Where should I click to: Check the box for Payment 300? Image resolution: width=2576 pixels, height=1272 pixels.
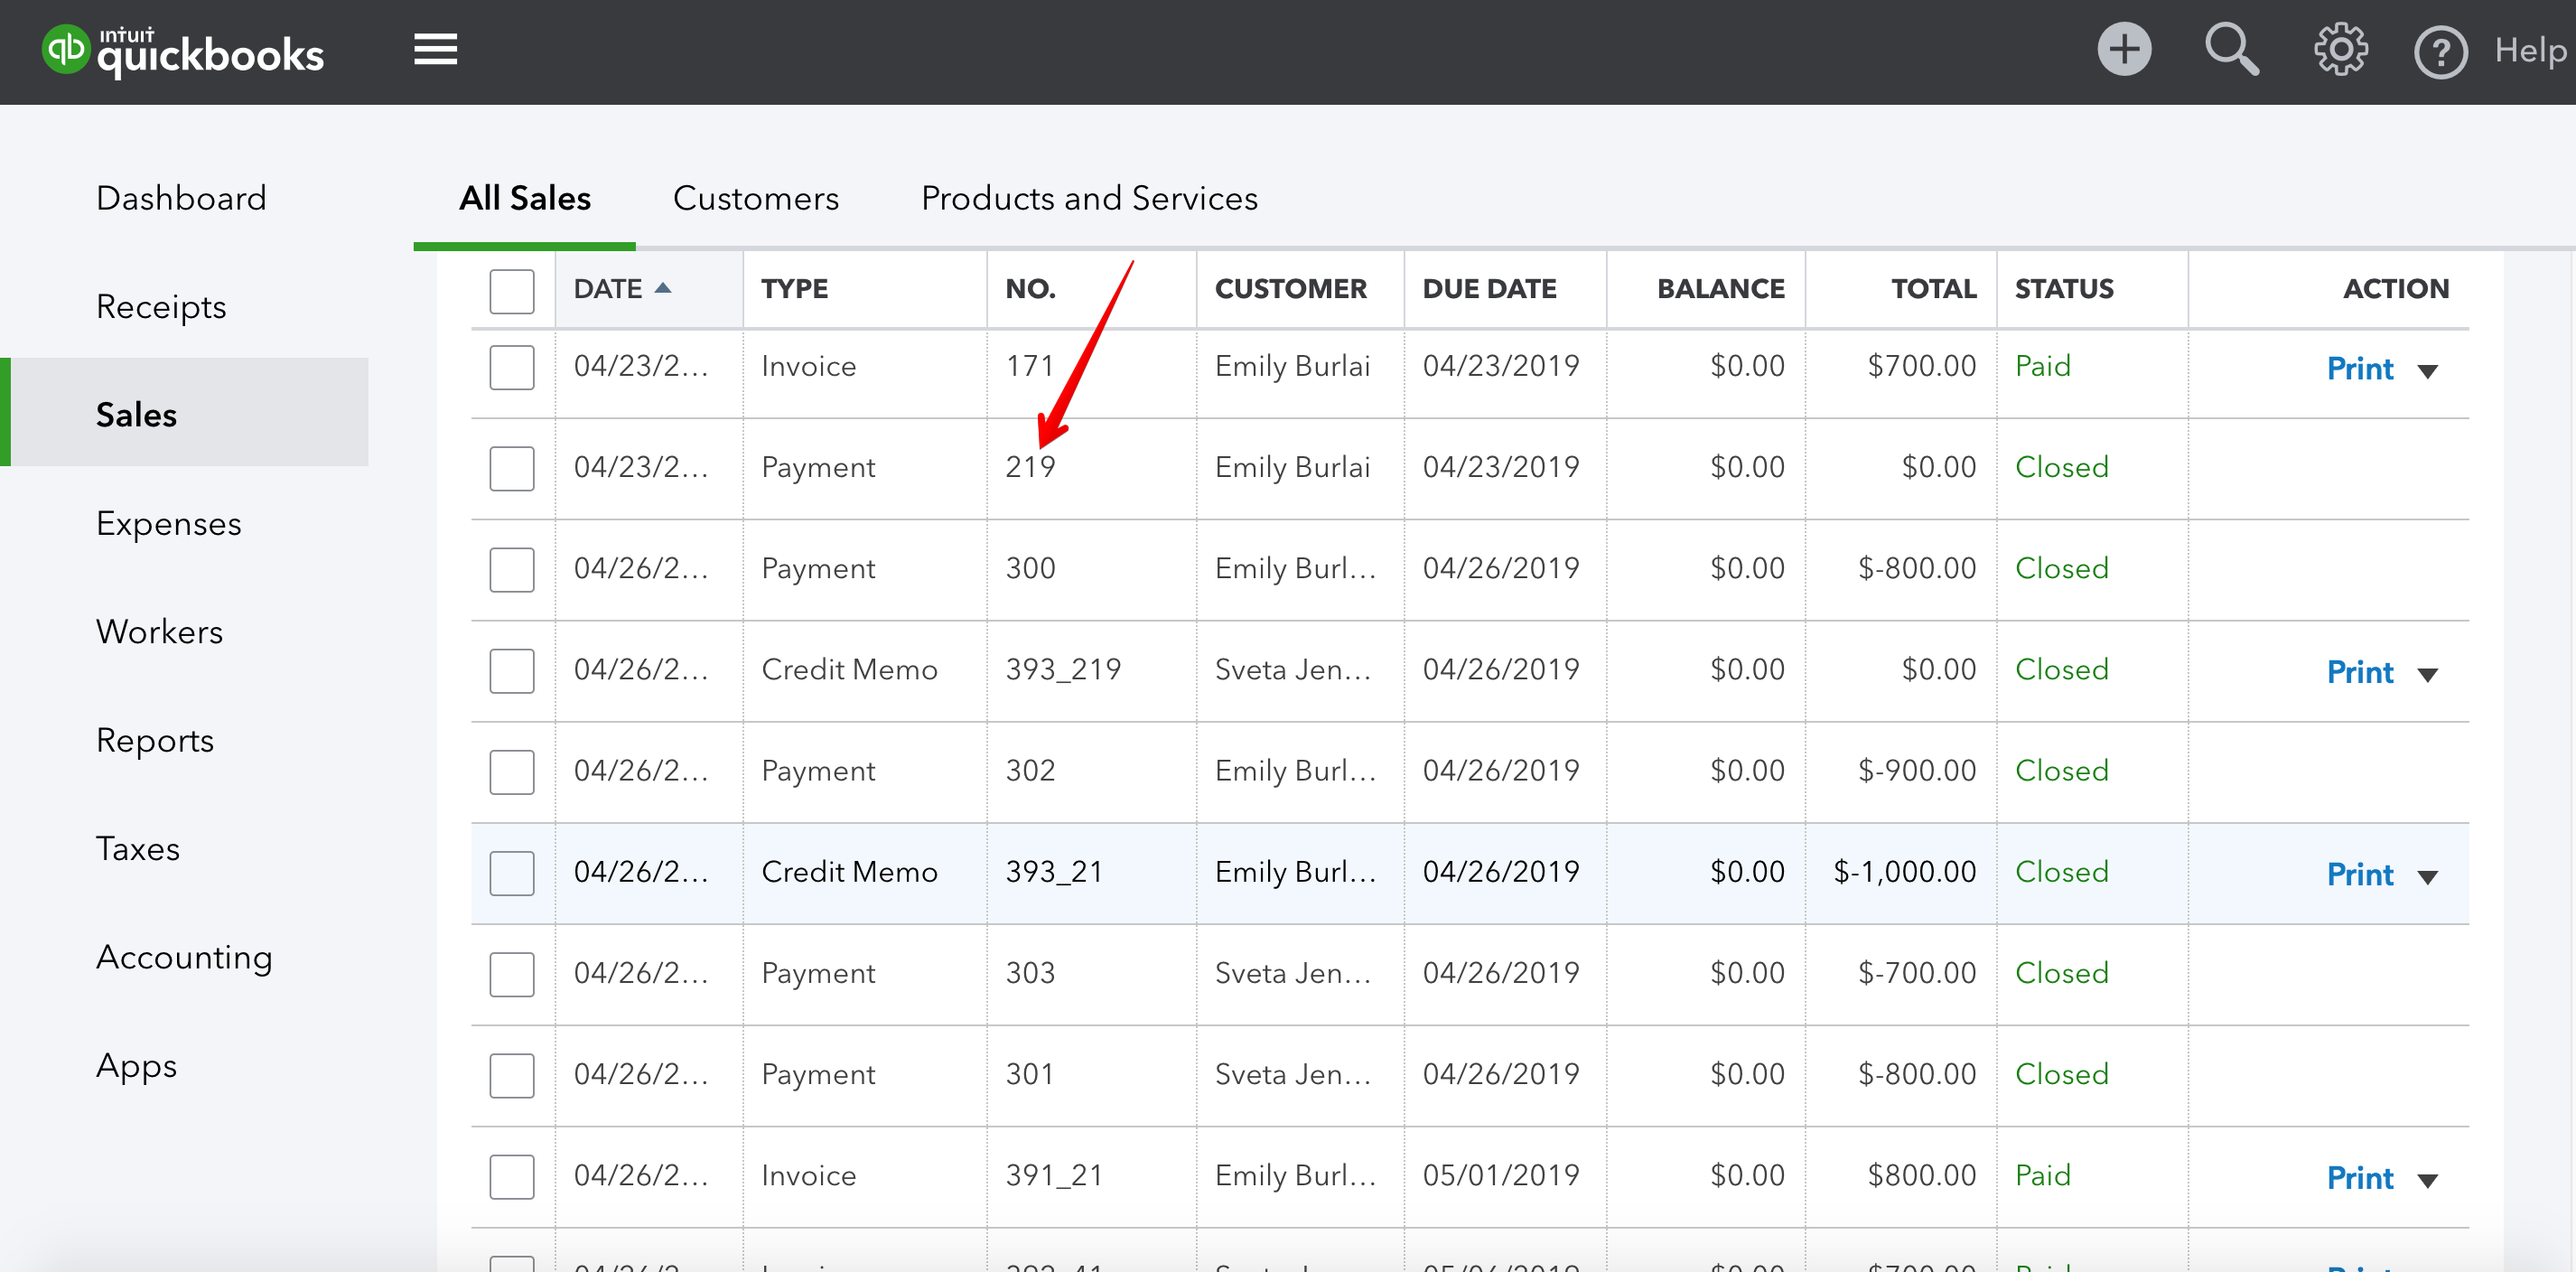coord(512,569)
